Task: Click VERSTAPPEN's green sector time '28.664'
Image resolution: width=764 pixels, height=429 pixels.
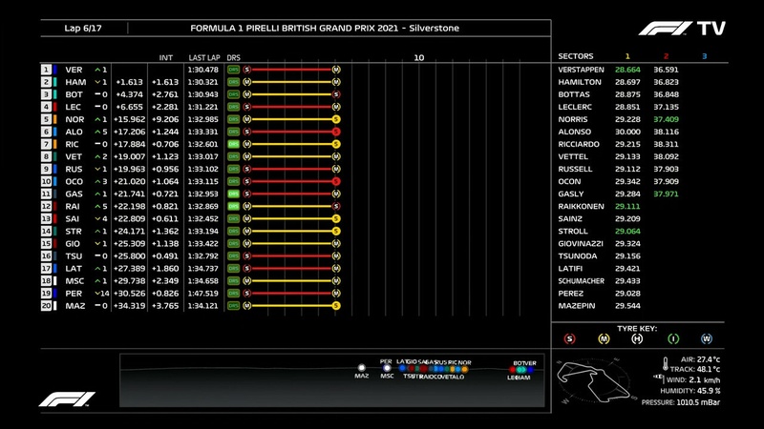Action: [627, 70]
